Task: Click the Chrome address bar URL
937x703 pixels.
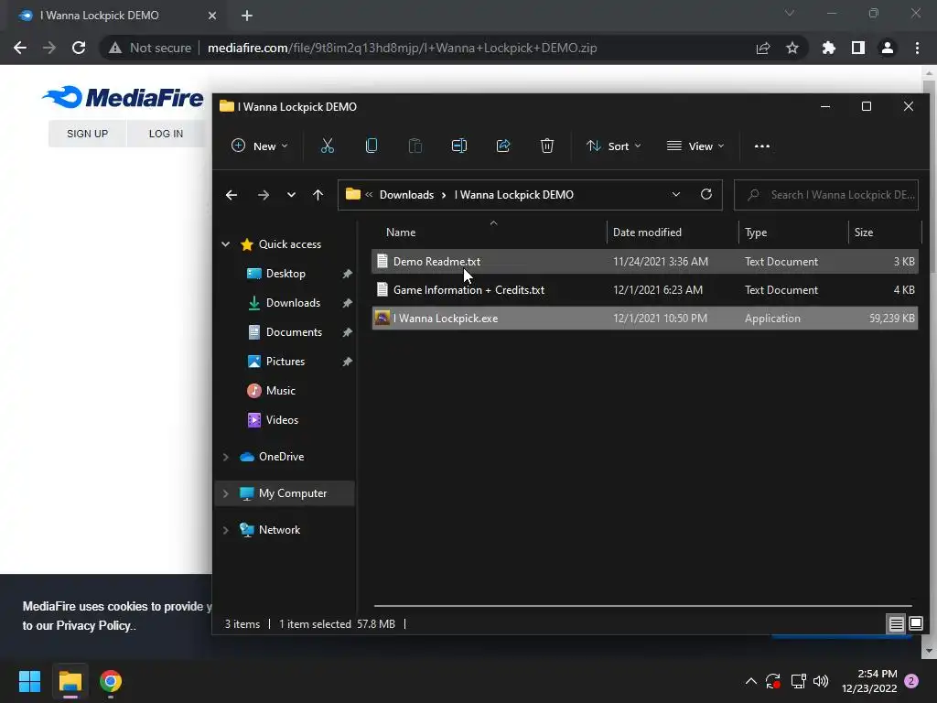Action: tap(403, 48)
